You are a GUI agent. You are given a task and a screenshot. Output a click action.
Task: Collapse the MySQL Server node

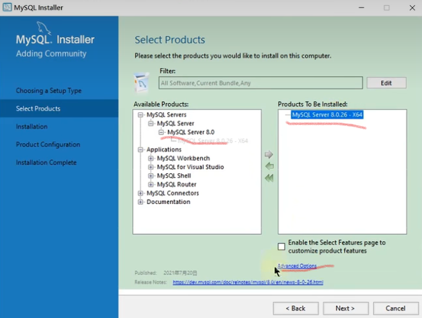151,124
